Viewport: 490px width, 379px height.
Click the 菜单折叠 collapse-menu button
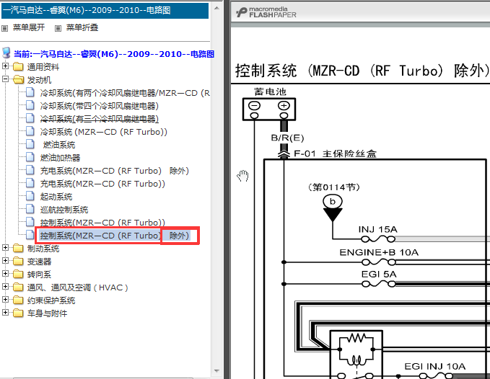[82, 28]
